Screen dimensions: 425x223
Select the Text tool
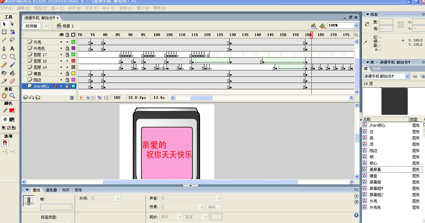(12, 48)
